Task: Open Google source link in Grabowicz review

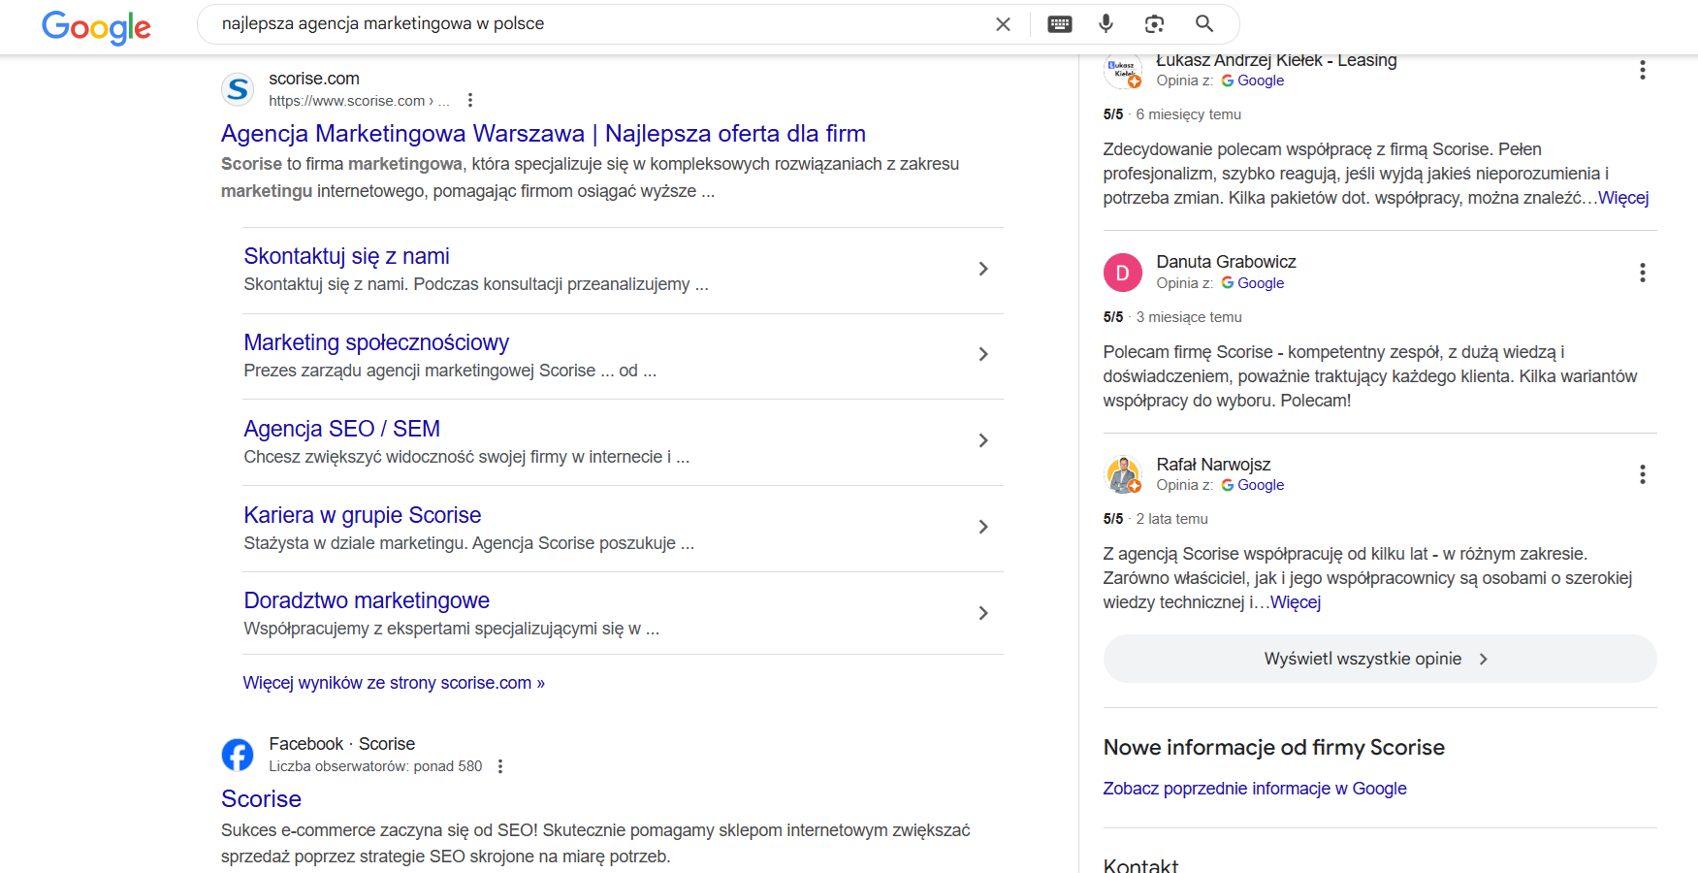Action: [x=1253, y=283]
